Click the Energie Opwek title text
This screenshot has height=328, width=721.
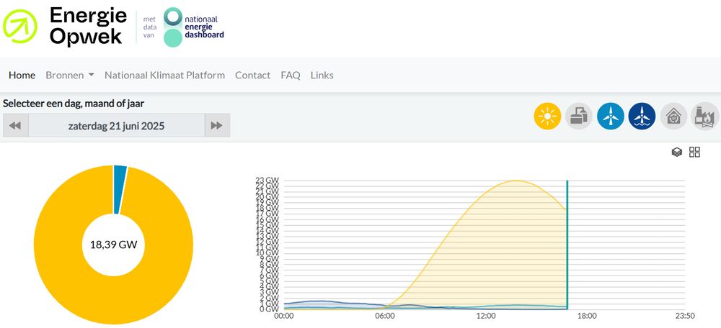88,26
